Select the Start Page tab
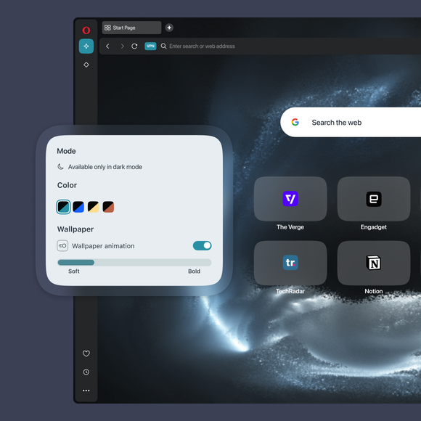 [x=131, y=28]
